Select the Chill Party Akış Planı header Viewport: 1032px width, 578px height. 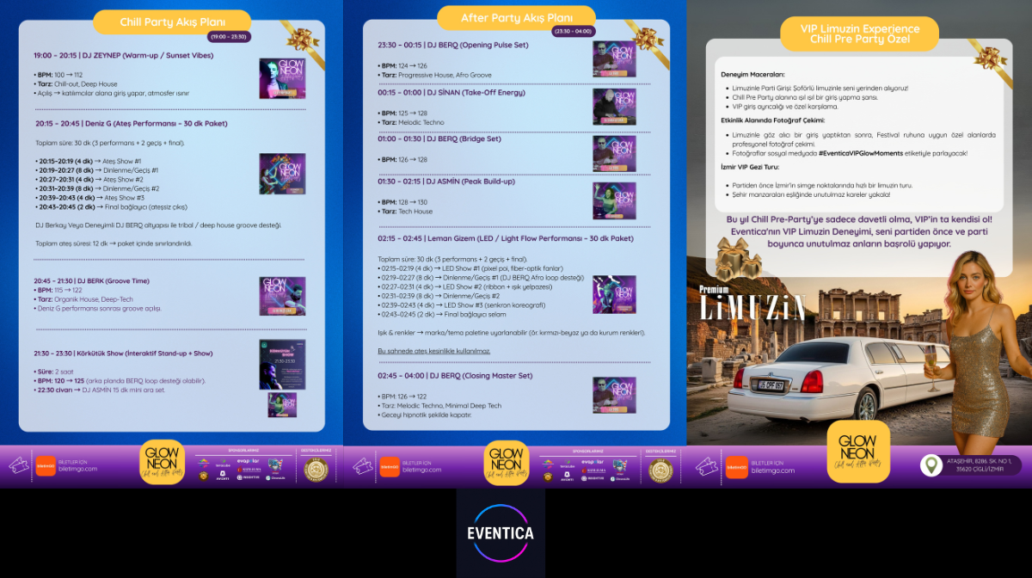click(172, 22)
